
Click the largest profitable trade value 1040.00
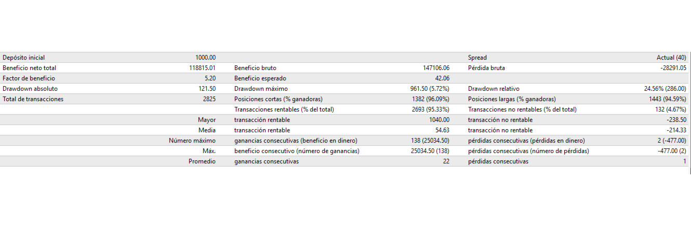pos(437,120)
